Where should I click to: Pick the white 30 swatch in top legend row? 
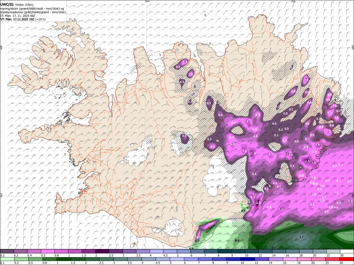click(347, 251)
